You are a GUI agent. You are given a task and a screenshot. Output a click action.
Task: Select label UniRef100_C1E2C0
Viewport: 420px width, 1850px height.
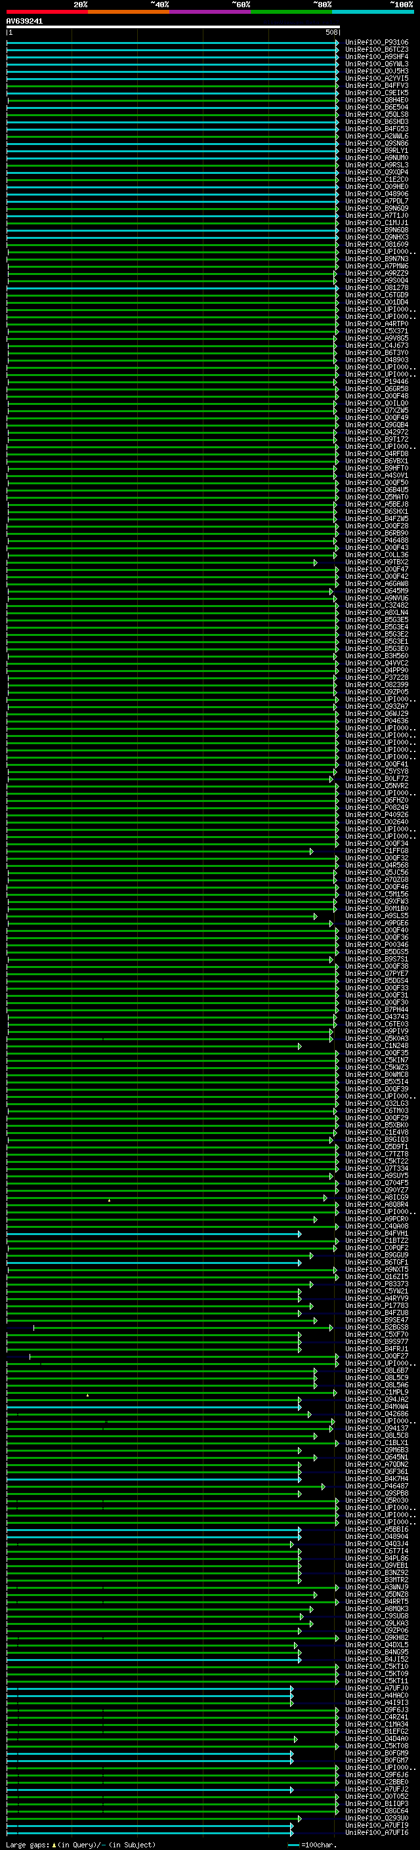pyautogui.click(x=377, y=180)
